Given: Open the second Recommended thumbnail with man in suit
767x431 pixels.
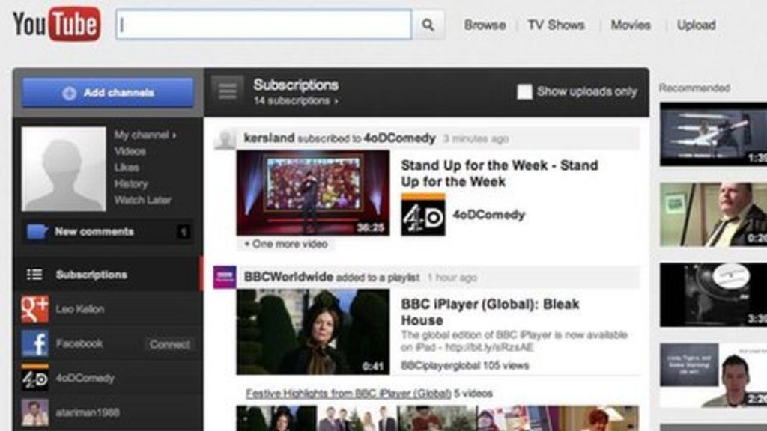Looking at the screenshot, I should (713, 215).
